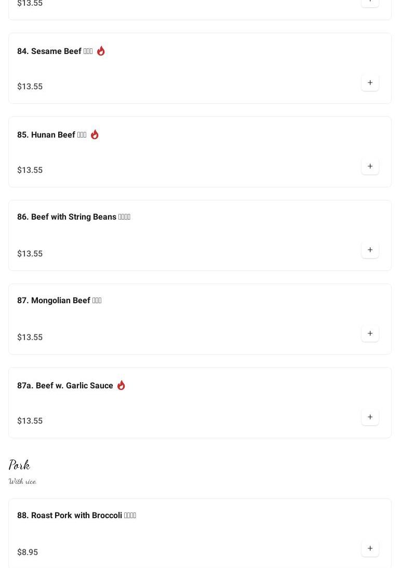This screenshot has width=400, height=568.
Task: Click the $13.55 price under Mongolian Beef
Action: [x=30, y=337]
